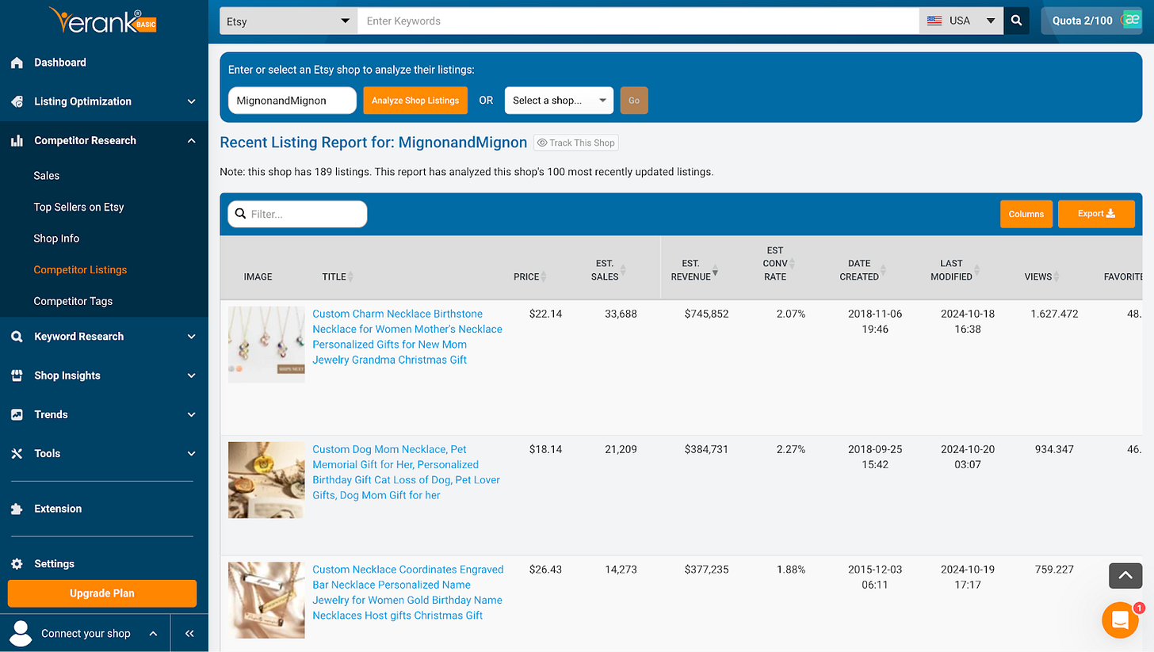Open the Etsy marketplace dropdown
1154x652 pixels.
pos(288,21)
